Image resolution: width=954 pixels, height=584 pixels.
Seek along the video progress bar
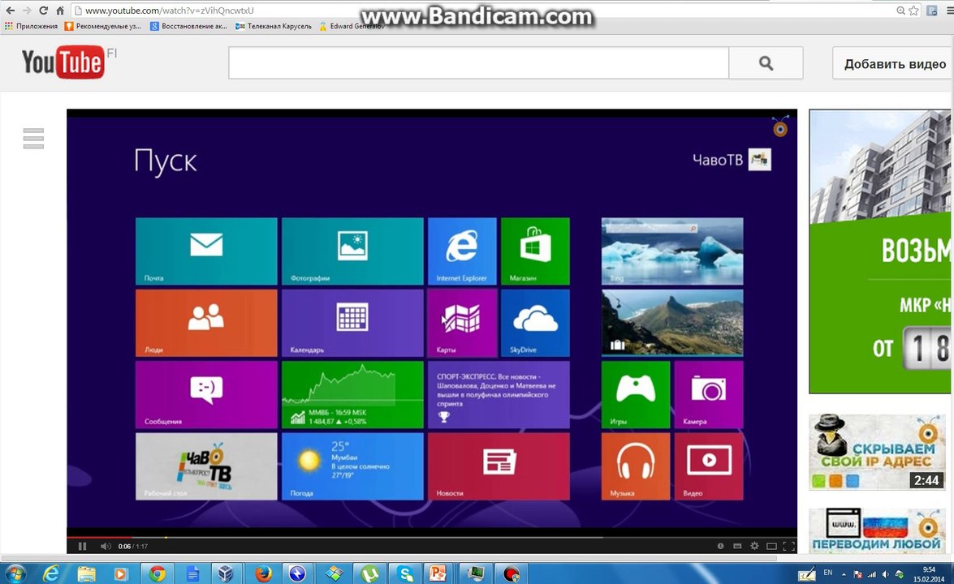[432, 537]
